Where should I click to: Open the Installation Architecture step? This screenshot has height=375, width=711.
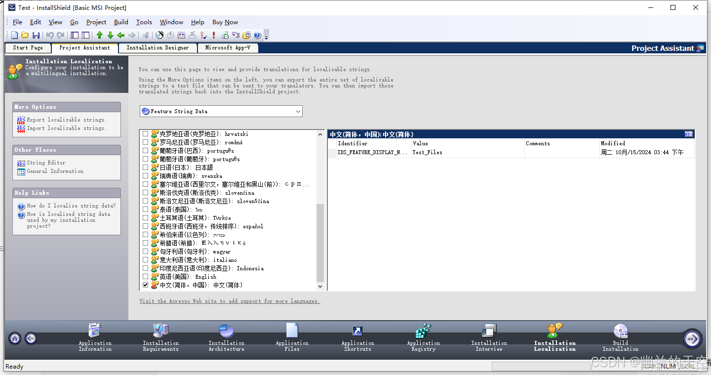[226, 338]
